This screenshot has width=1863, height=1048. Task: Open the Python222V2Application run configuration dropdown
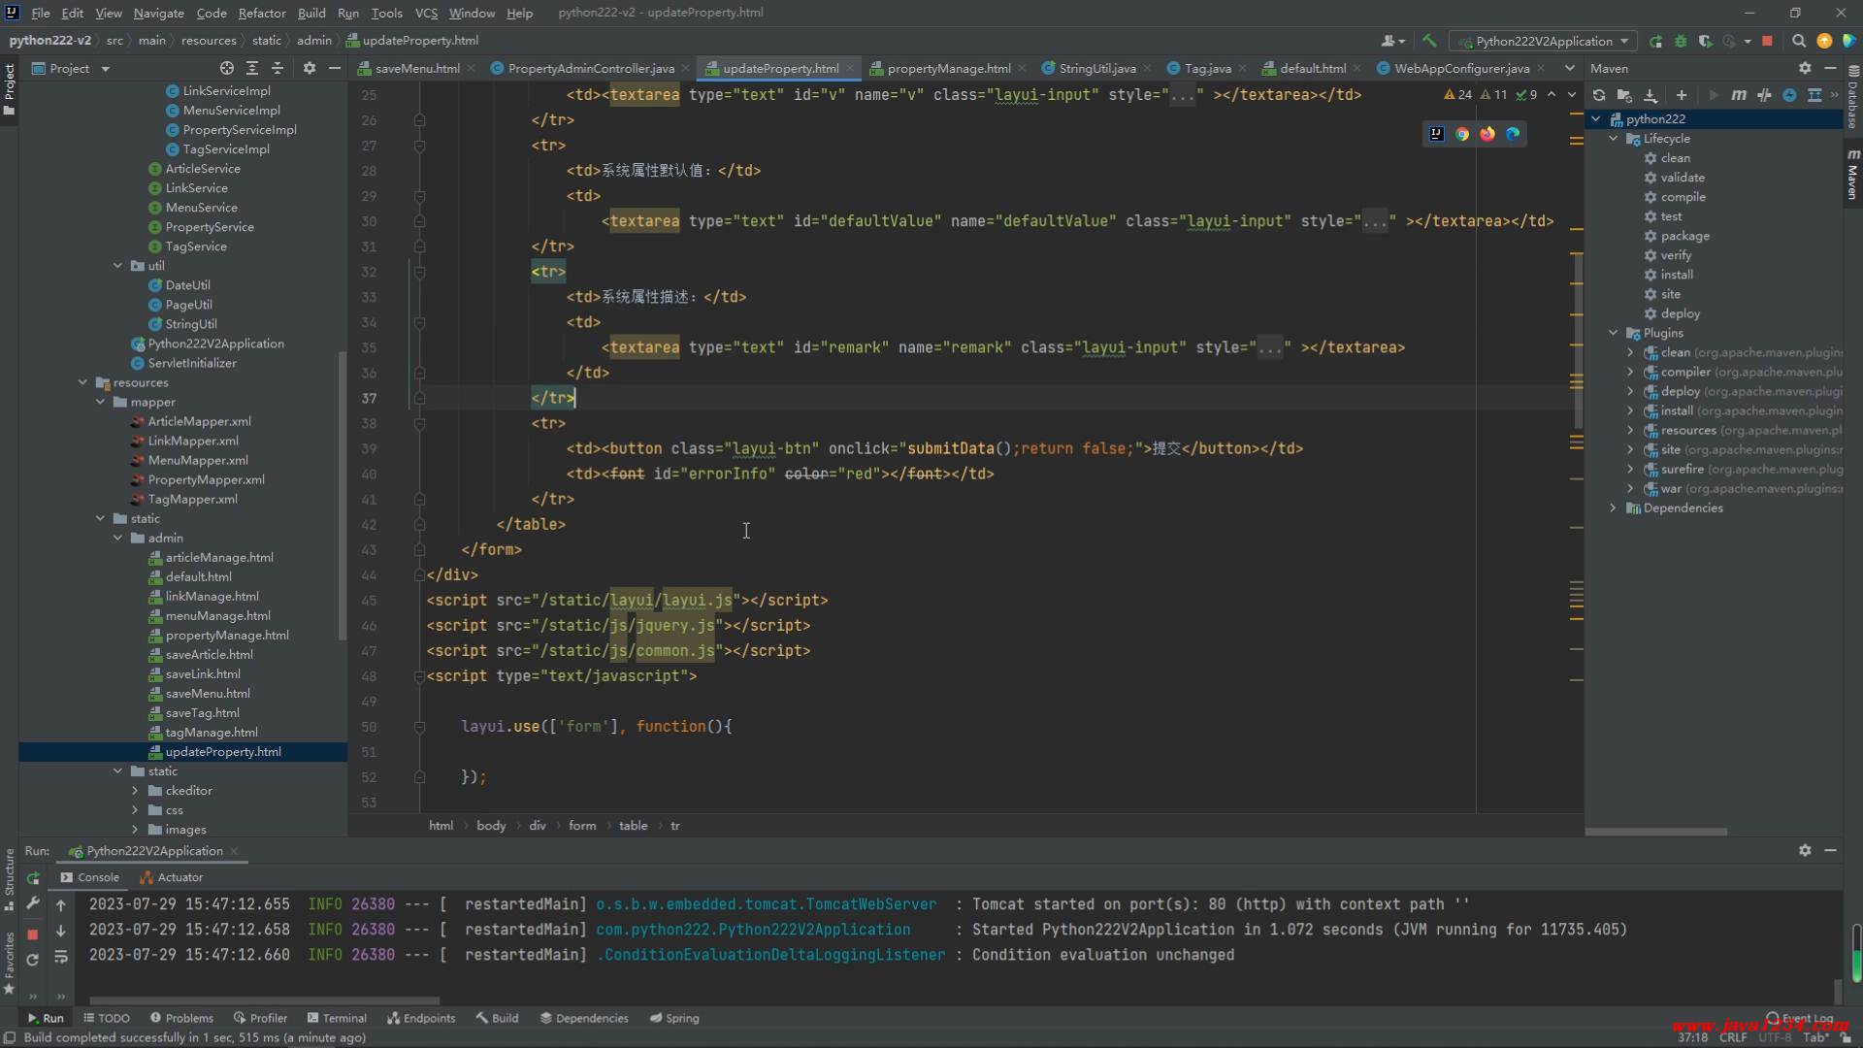[1544, 41]
